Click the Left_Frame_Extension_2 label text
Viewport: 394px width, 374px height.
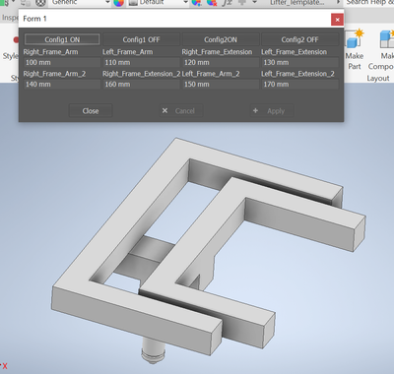click(297, 74)
